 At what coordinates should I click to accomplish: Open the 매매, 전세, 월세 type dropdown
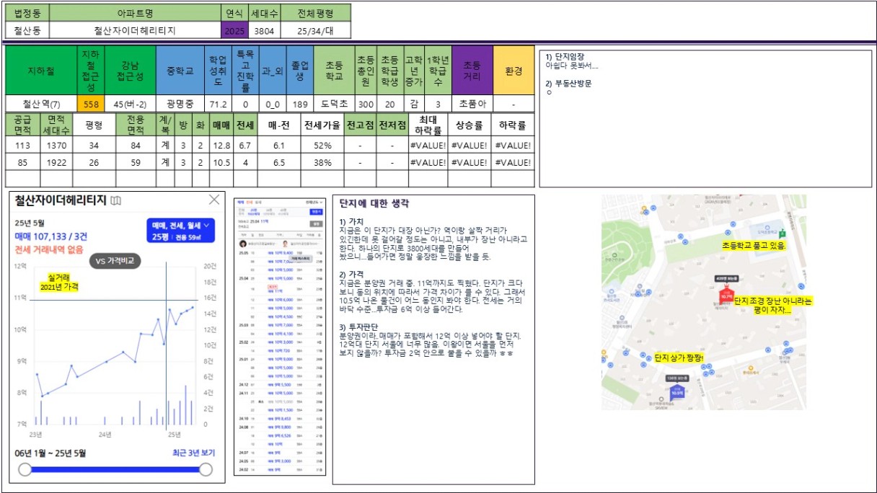pos(180,231)
